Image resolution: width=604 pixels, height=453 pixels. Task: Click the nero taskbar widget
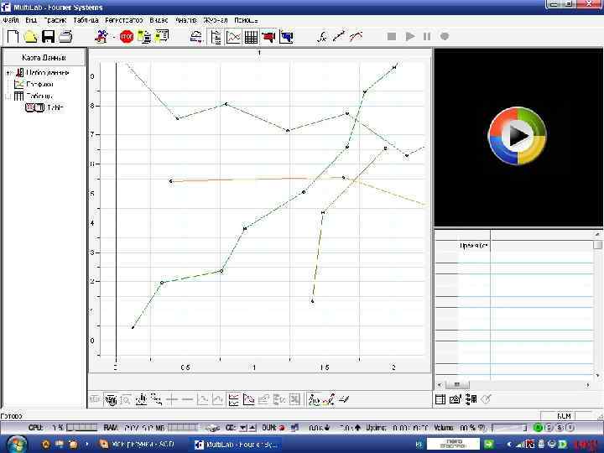click(453, 444)
